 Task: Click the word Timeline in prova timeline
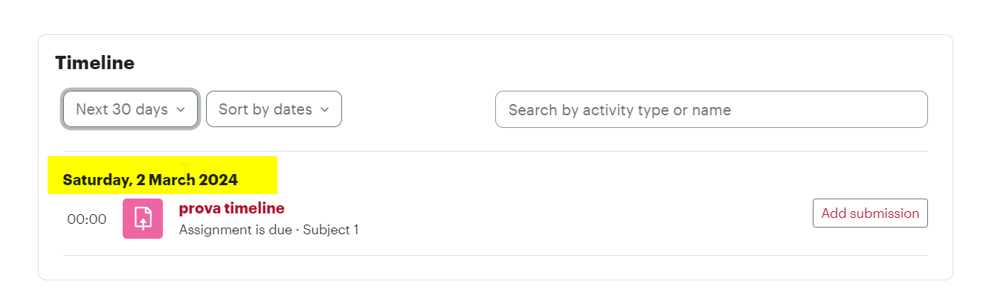coord(254,208)
